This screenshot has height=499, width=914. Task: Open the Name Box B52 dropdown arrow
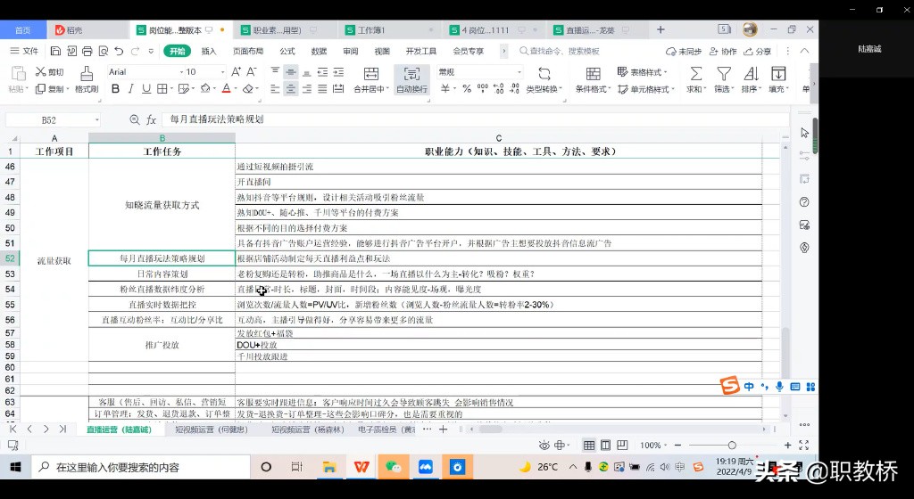coord(96,120)
